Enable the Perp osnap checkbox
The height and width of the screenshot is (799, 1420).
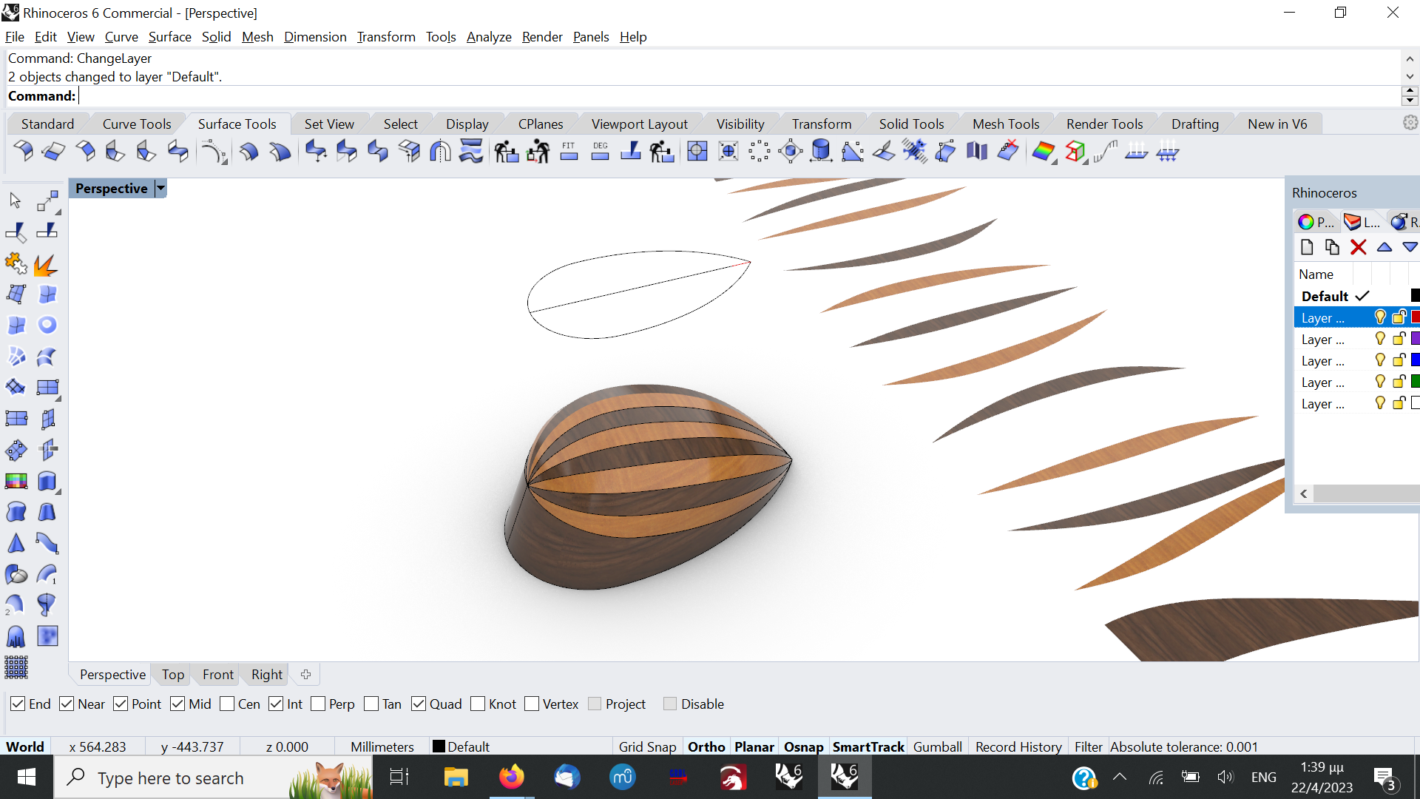(x=319, y=704)
